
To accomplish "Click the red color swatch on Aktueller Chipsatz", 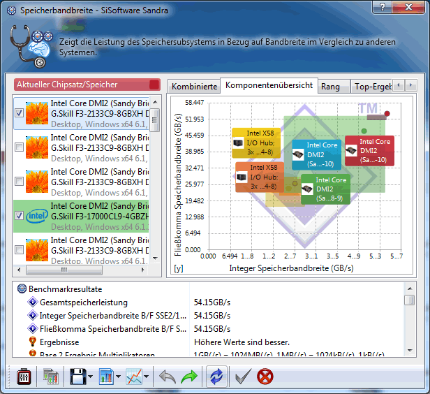I will click(x=154, y=85).
